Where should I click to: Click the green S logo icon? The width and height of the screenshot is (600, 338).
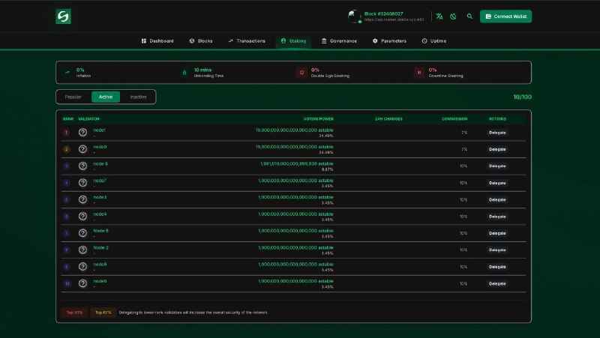[x=63, y=16]
